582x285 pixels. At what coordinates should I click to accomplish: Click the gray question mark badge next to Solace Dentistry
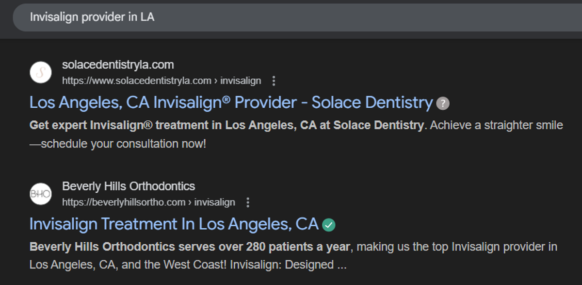click(x=443, y=103)
